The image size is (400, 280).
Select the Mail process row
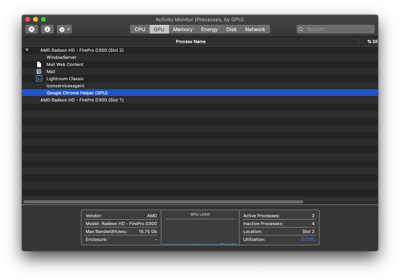coord(200,72)
